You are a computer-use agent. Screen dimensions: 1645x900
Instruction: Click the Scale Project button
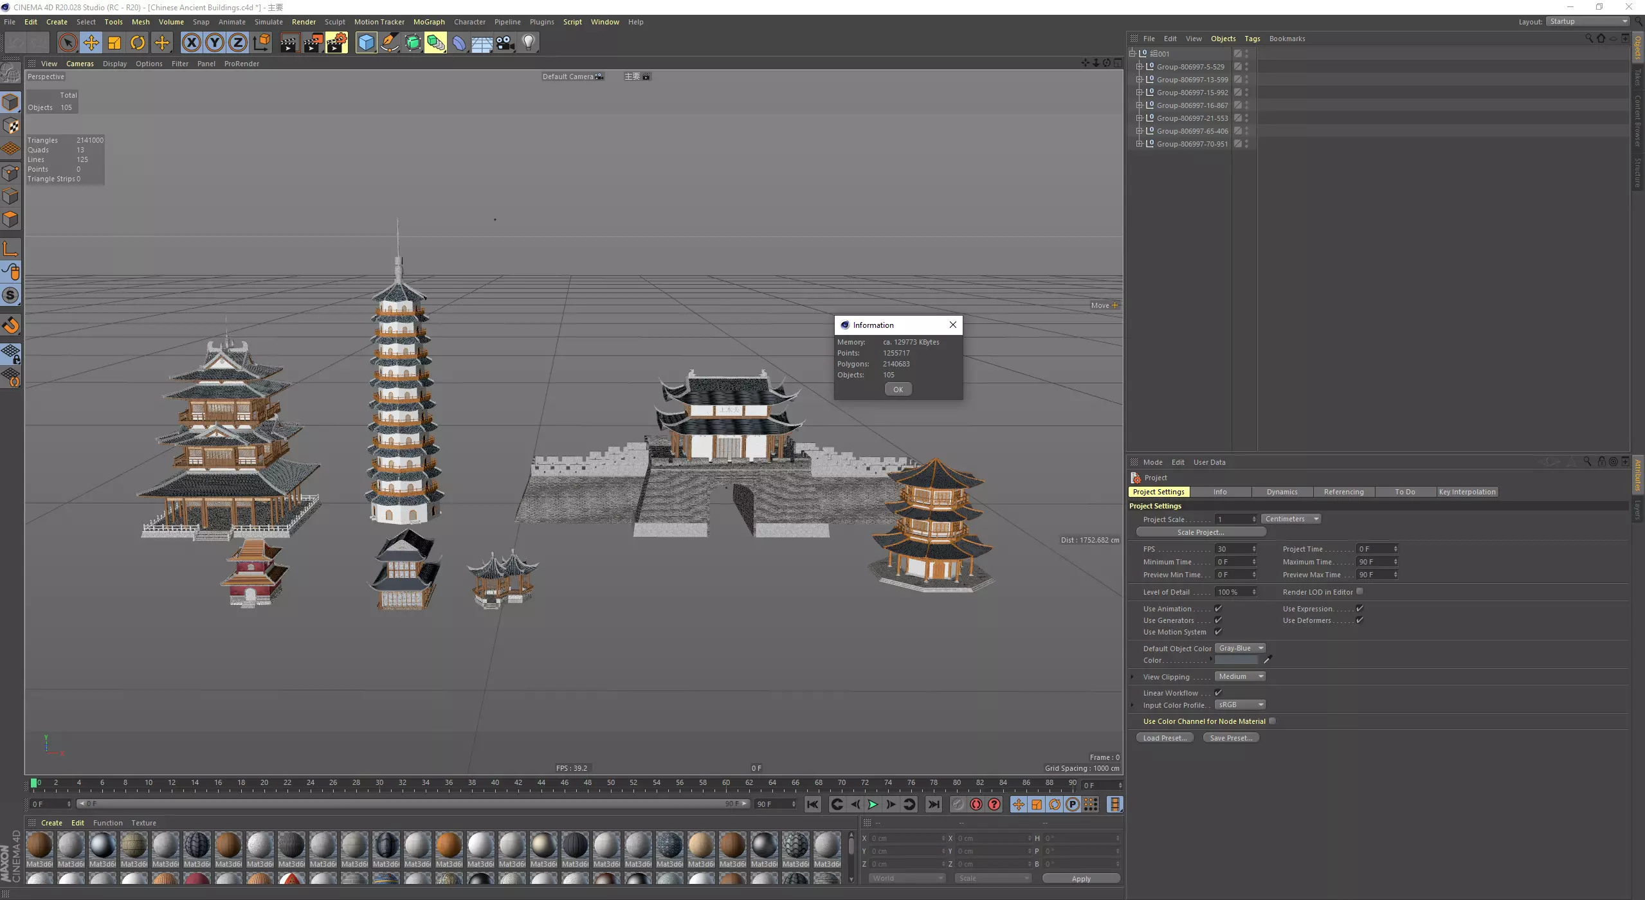pyautogui.click(x=1201, y=532)
